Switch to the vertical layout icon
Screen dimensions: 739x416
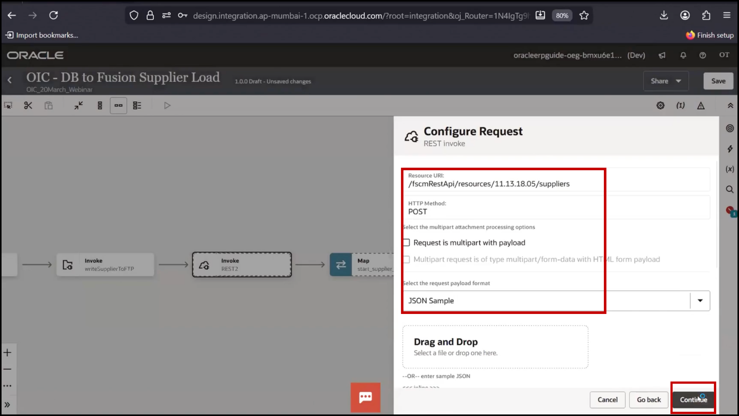[100, 106]
